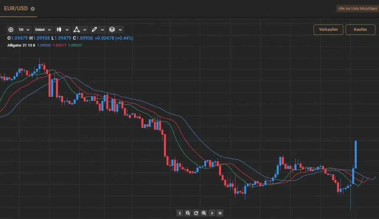
Task: Zoom out the chart with the minus magnifier
Action: click(x=188, y=213)
